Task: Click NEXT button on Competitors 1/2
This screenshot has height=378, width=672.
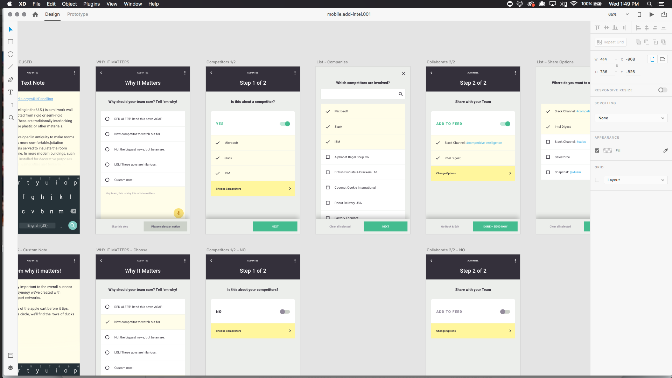Action: coord(275,226)
